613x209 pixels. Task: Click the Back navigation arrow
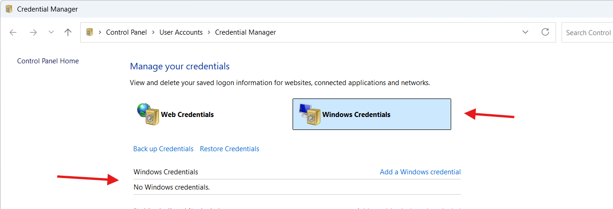(13, 32)
